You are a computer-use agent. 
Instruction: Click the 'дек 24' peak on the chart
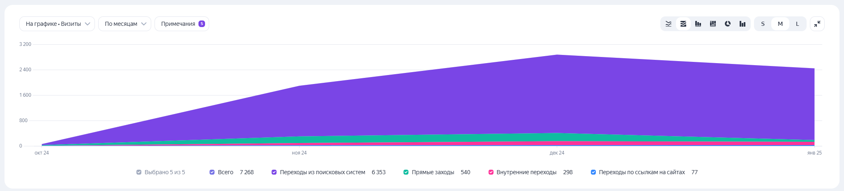(x=557, y=55)
